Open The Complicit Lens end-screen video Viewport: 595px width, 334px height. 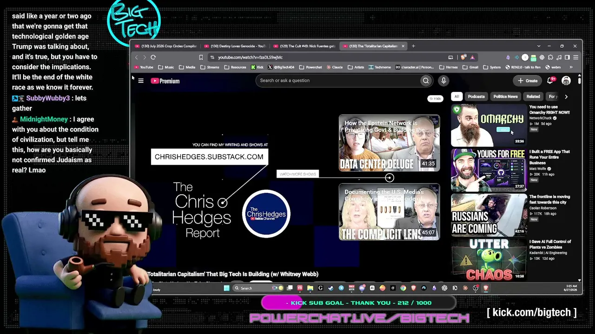click(x=389, y=212)
